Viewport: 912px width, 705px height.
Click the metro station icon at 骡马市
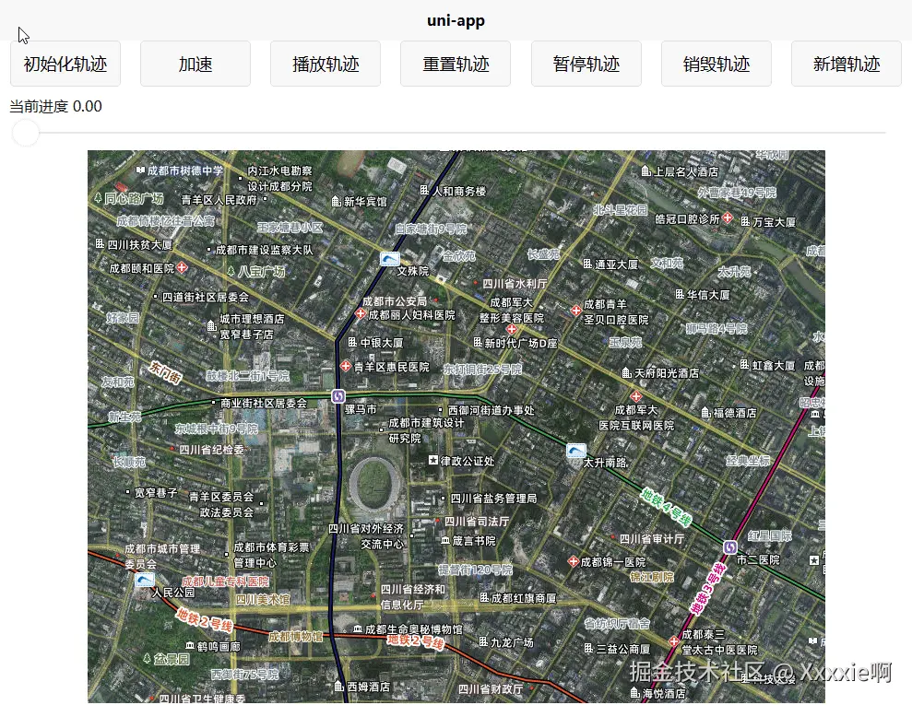click(x=338, y=396)
